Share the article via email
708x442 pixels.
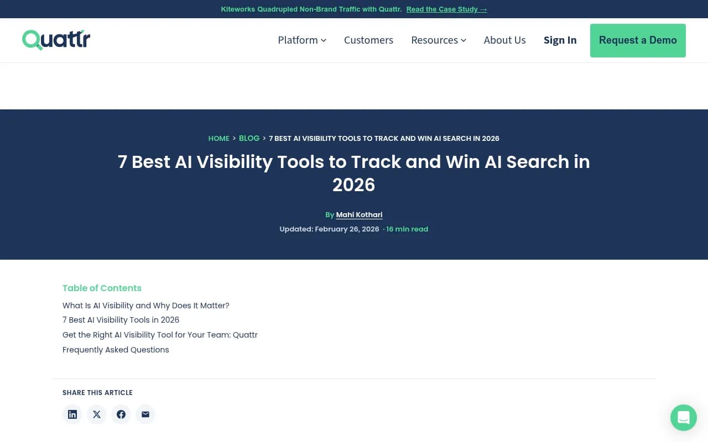[145, 414]
